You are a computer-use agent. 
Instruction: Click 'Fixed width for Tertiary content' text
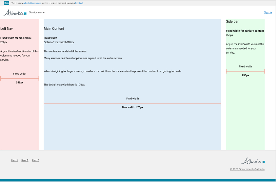pos(245,31)
